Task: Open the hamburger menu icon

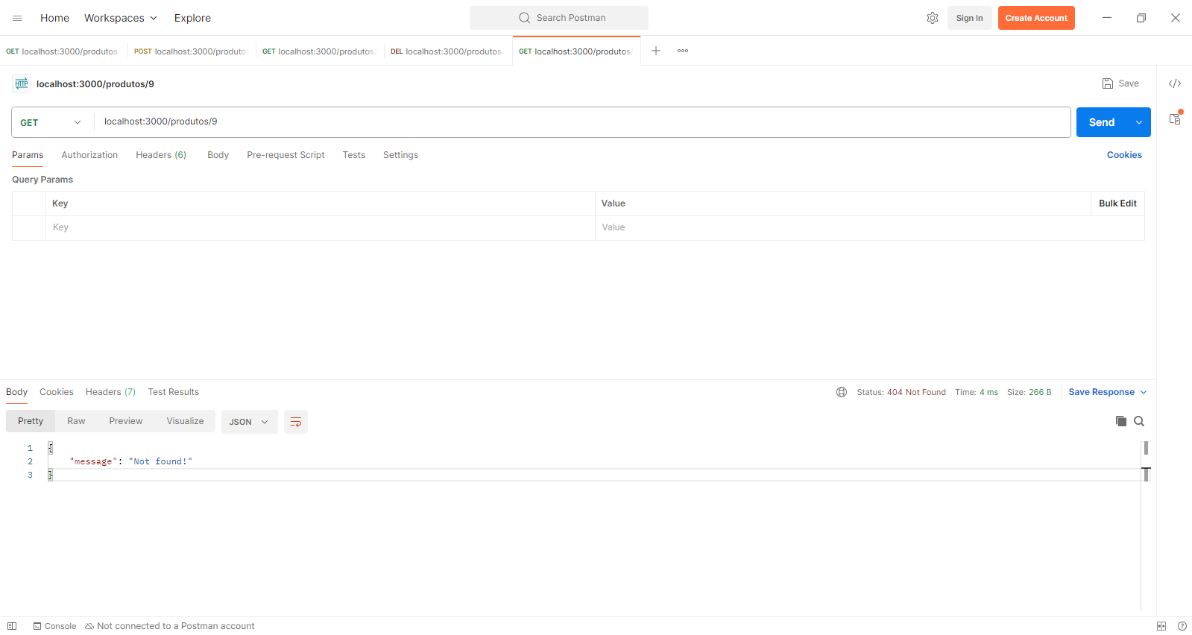Action: click(17, 18)
